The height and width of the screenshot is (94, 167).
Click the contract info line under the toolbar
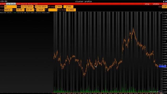25,13
